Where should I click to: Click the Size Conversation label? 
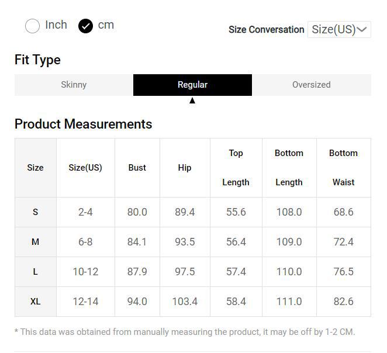coord(266,29)
